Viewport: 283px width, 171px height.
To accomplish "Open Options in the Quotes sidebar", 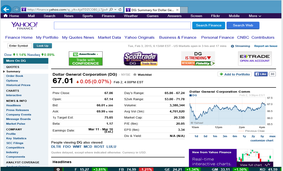I will pos(12,81).
